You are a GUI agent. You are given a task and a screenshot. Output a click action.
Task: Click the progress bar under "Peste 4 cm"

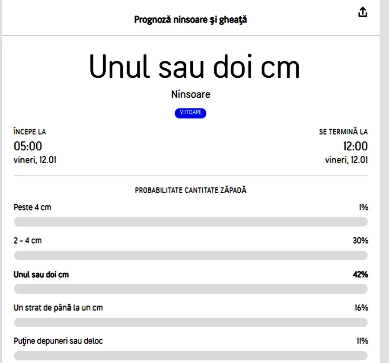pyautogui.click(x=191, y=222)
